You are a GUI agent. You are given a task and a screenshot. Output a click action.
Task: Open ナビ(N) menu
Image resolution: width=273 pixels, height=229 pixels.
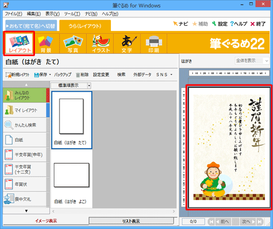[x=91, y=14]
